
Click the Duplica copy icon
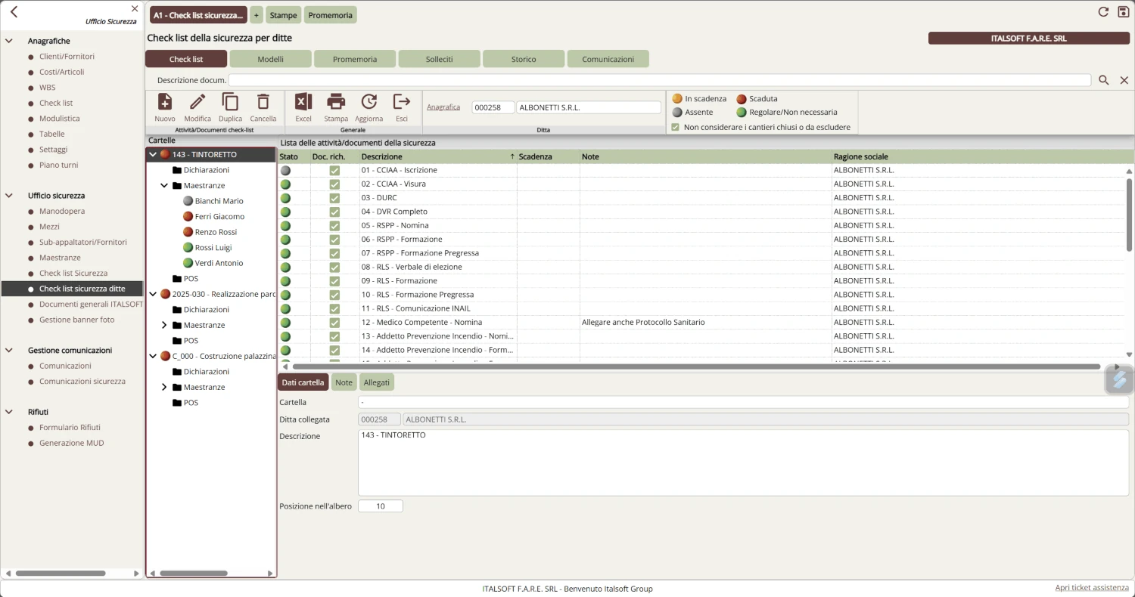click(230, 102)
